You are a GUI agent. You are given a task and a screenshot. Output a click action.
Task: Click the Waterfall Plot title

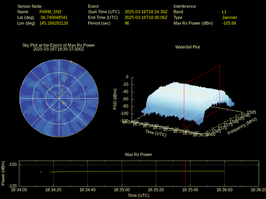(188, 47)
